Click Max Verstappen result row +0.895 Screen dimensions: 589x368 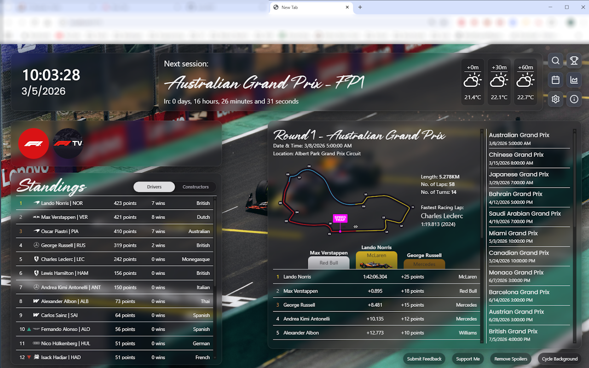pyautogui.click(x=376, y=291)
